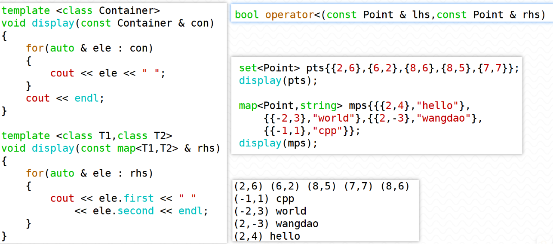Image resolution: width=553 pixels, height=244 pixels.
Task: Click the "cout << ele.first" line
Action: pyautogui.click(x=123, y=198)
